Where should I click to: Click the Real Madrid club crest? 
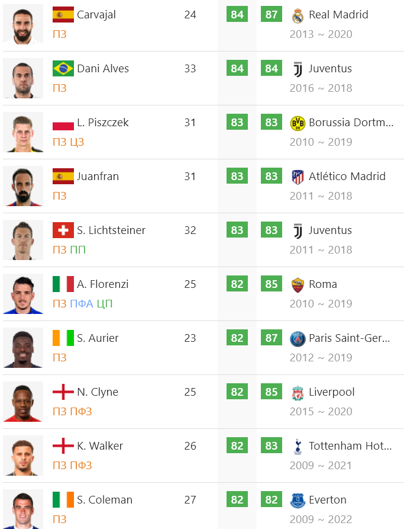(x=298, y=15)
